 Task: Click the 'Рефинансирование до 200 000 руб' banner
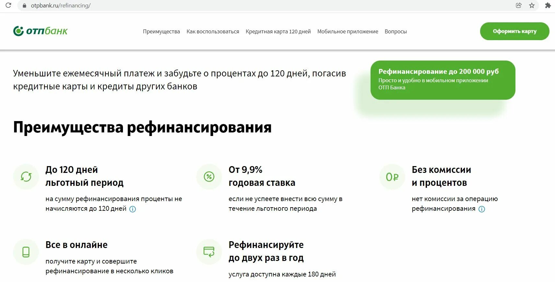[x=443, y=80]
